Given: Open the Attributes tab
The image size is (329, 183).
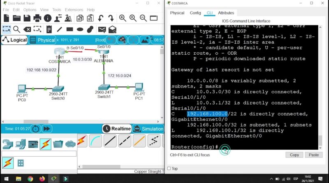Looking at the screenshot, I should [x=226, y=13].
